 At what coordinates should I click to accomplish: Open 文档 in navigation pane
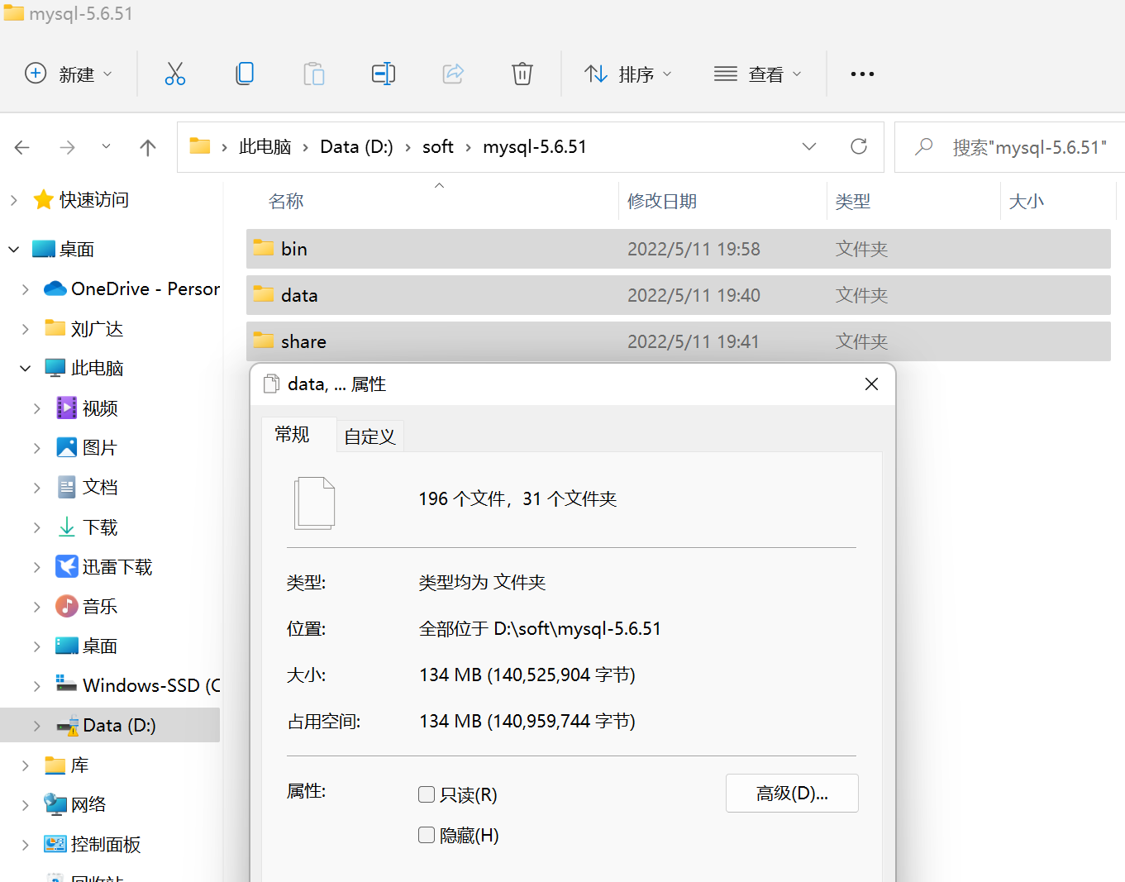pyautogui.click(x=87, y=487)
